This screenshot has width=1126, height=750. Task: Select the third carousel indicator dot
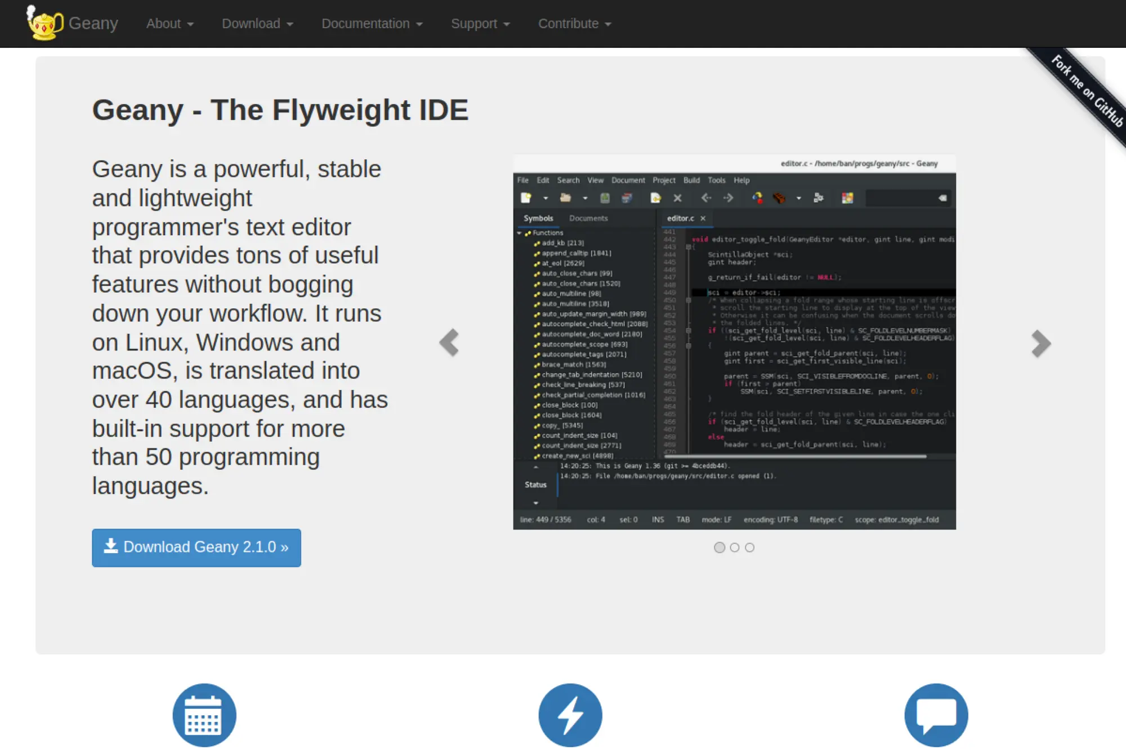coord(750,547)
